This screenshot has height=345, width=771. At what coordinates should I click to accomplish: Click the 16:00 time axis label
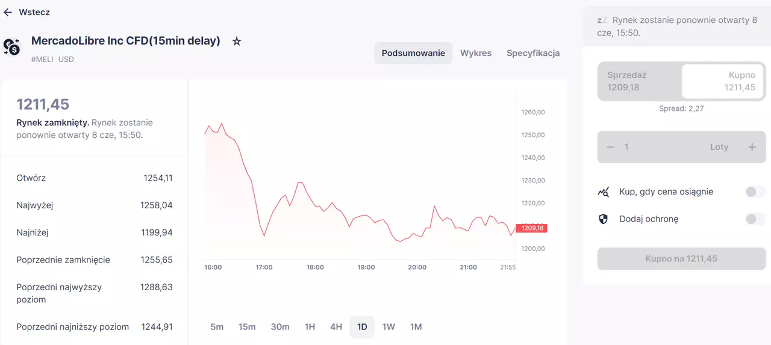(x=213, y=267)
